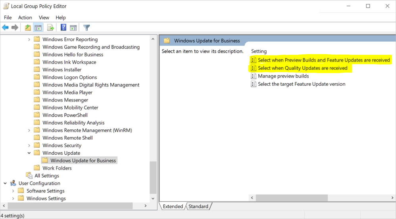Click the Back arrow toolbar icon

point(5,27)
